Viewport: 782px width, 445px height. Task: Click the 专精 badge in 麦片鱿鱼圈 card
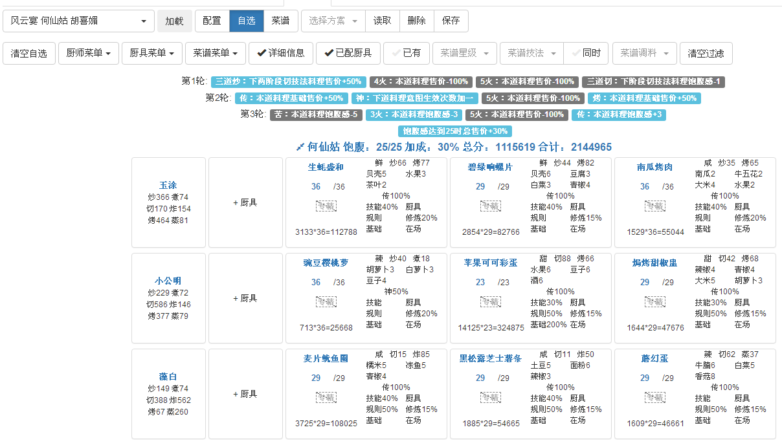[x=326, y=397]
